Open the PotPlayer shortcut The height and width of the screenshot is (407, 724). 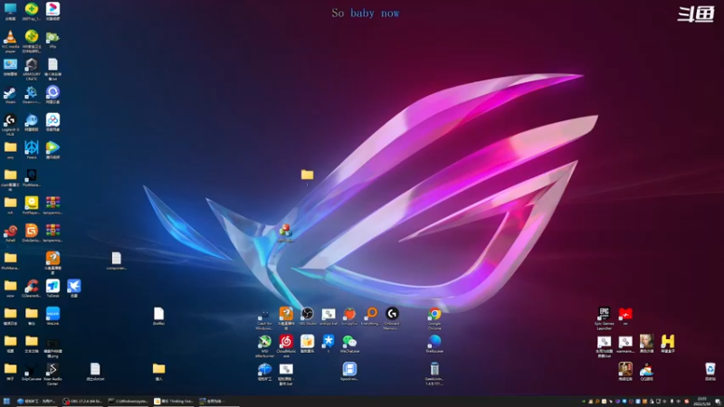click(32, 205)
